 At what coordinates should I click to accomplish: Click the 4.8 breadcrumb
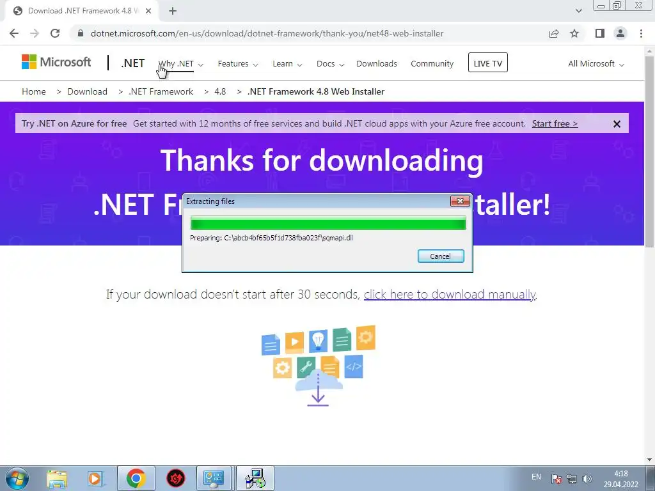(x=220, y=91)
